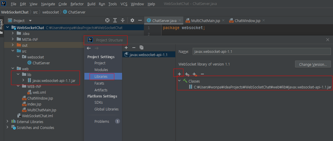Expand the .idea folder
Image resolution: width=333 pixels, height=141 pixels.
[x=13, y=33]
